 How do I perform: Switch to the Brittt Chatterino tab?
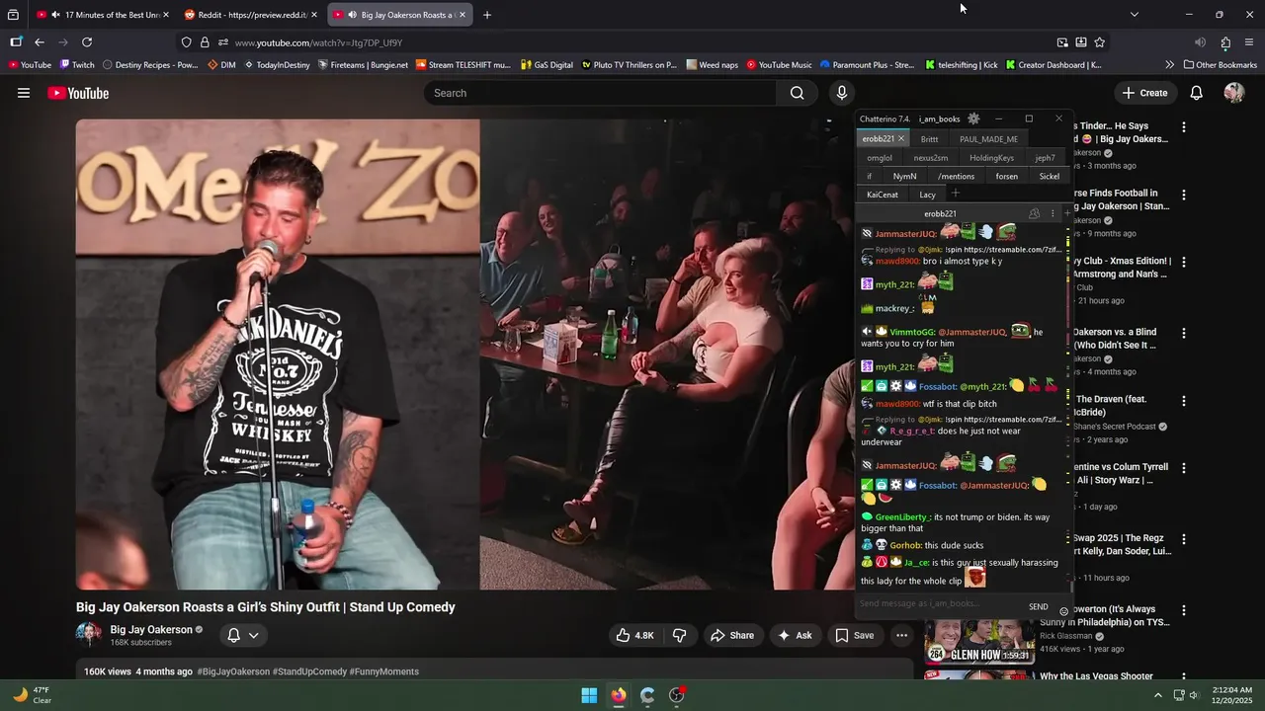tap(929, 139)
